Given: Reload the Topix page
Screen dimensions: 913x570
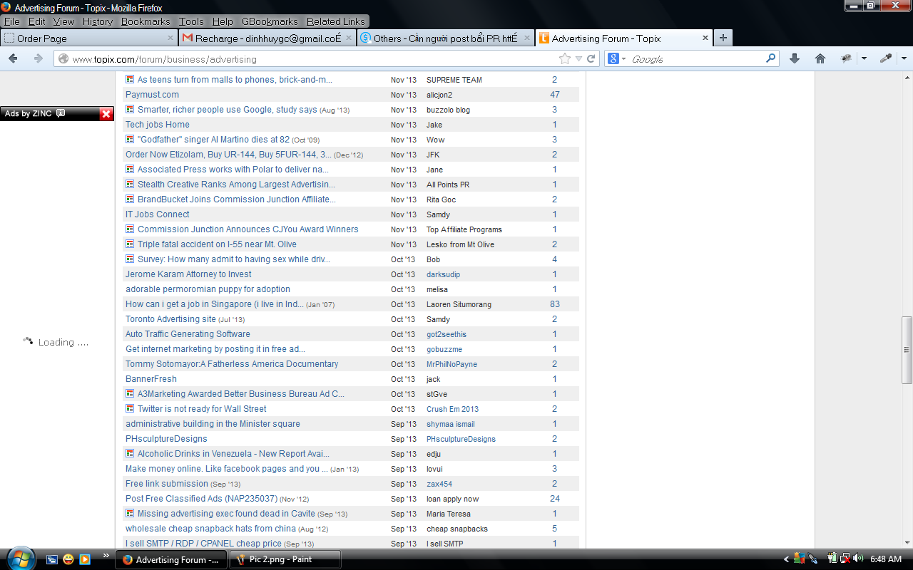Looking at the screenshot, I should 591,59.
